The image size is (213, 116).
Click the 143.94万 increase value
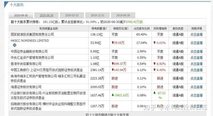pos(119,70)
